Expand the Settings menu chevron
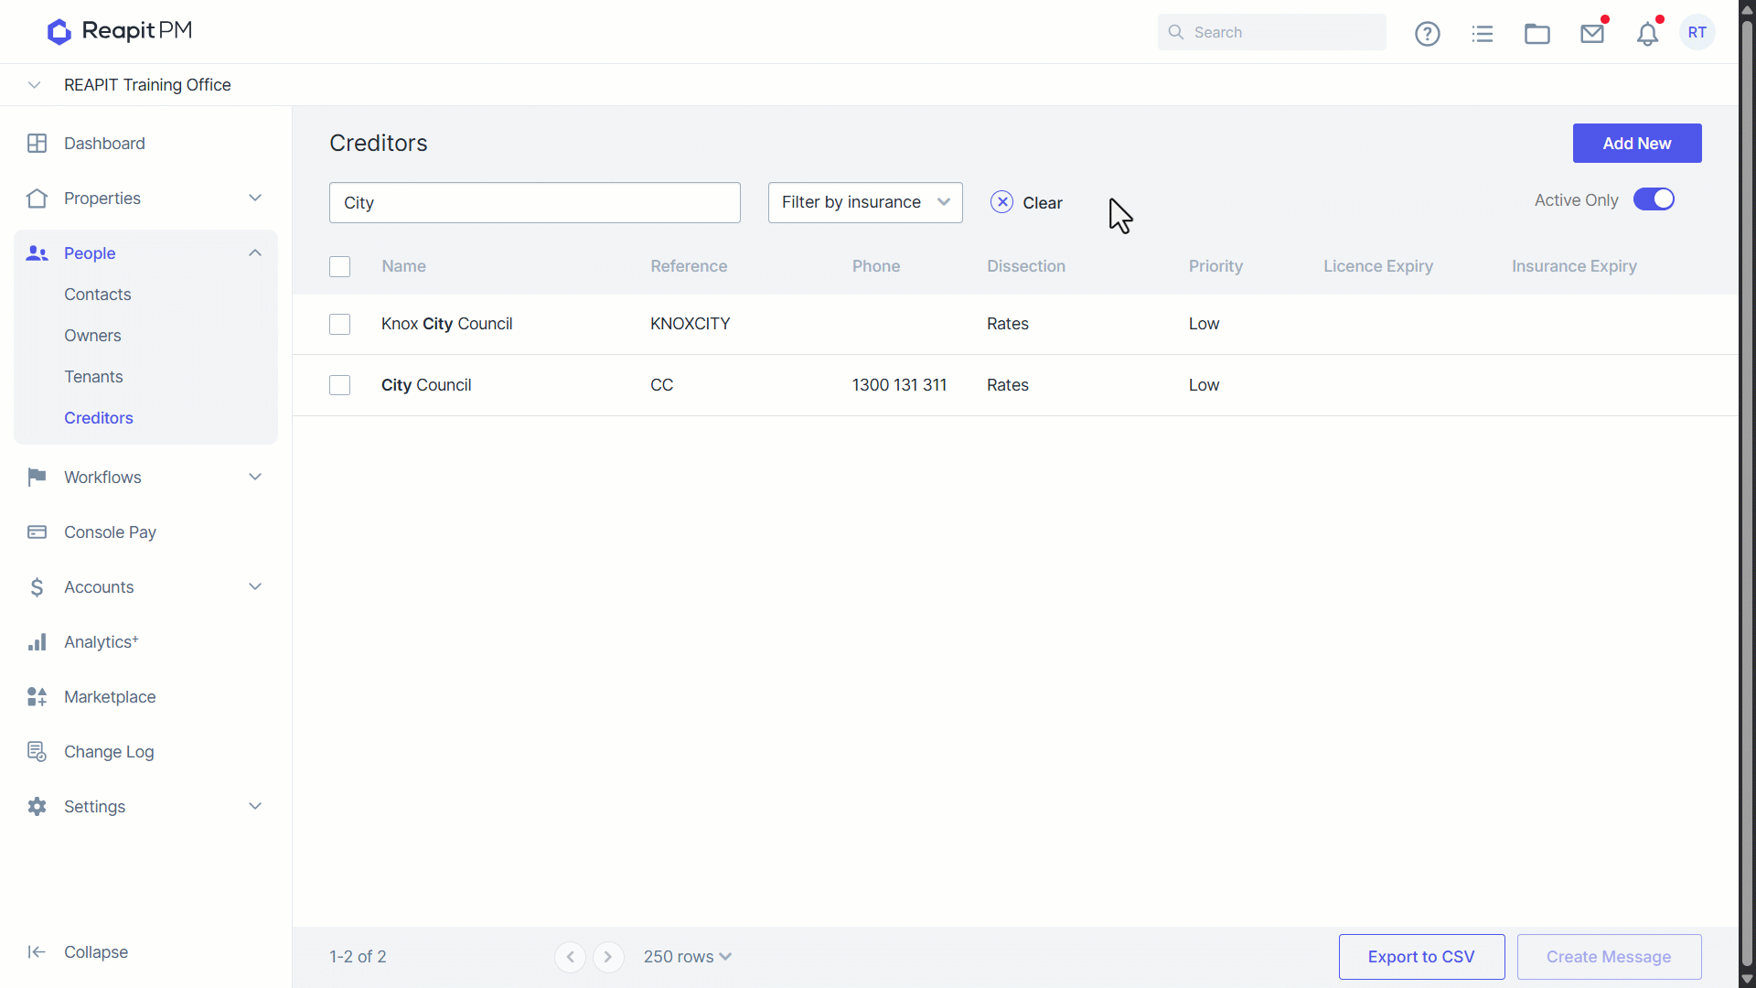Viewport: 1756px width, 988px height. [255, 807]
